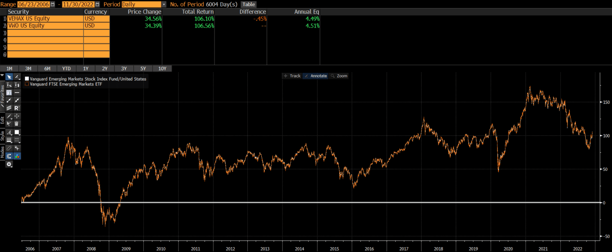Toggle the Track crosshair mode
Viewport: 612px width, 252px height.
tap(292, 76)
